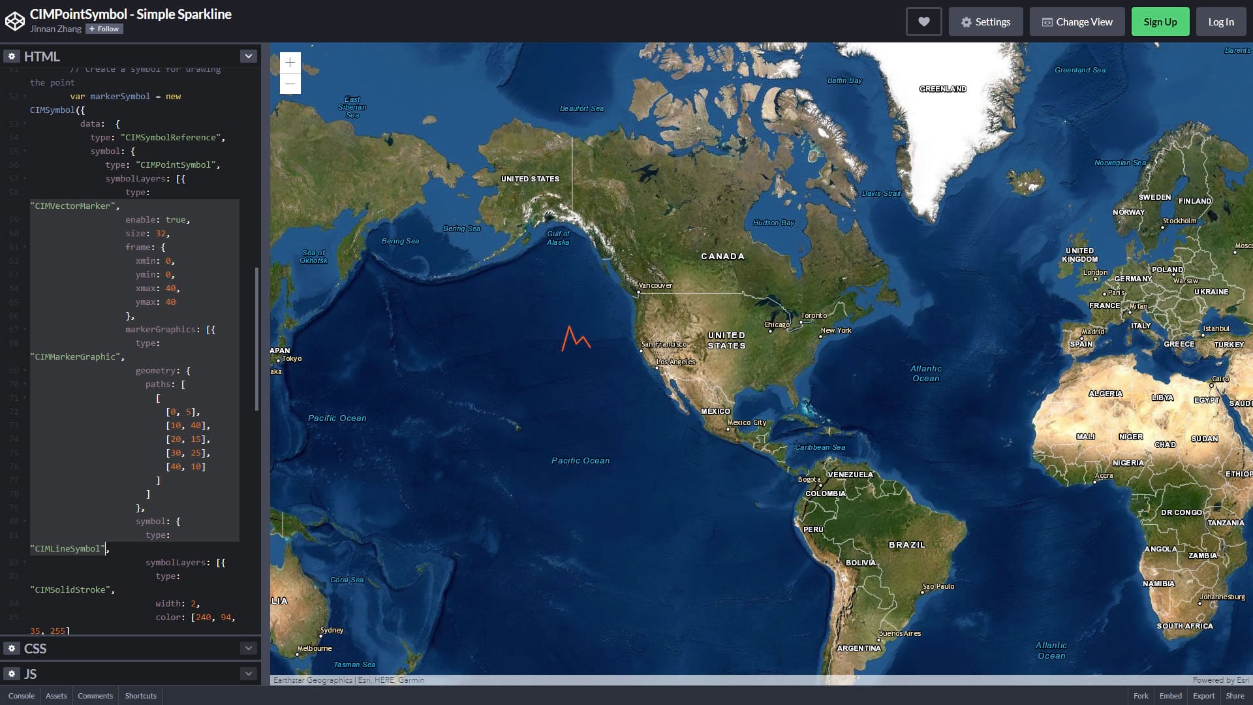Click the Jinnan Zhang author link
The width and height of the screenshot is (1253, 705).
pos(55,29)
